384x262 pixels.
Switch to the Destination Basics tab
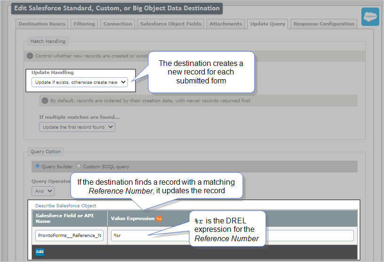point(42,24)
